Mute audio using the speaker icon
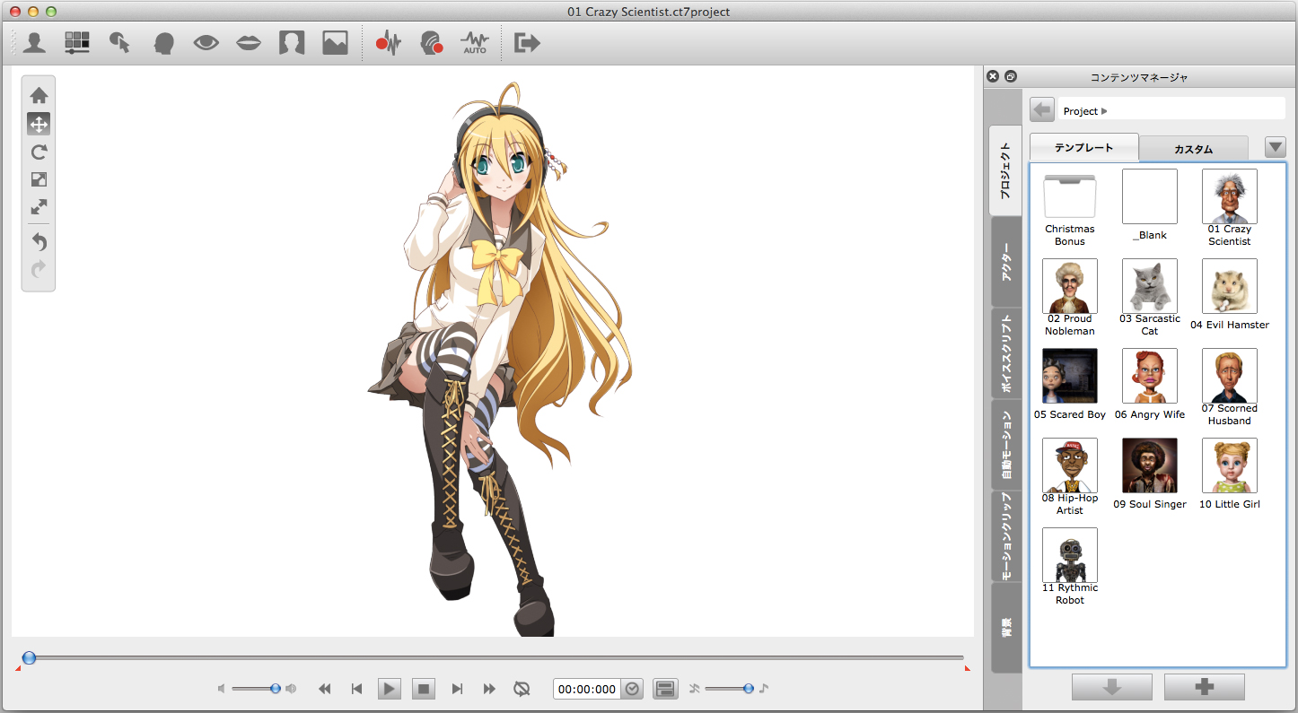This screenshot has height=713, width=1298. (x=222, y=689)
